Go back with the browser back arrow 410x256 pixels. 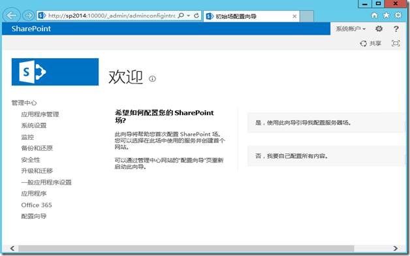(x=12, y=16)
